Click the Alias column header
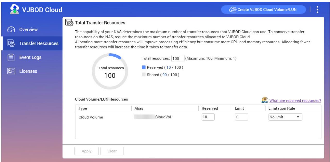This screenshot has height=162, width=330. [x=139, y=109]
